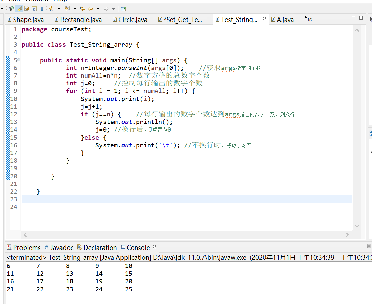Switch to Circle.java tab
372x304 pixels.
pos(130,20)
